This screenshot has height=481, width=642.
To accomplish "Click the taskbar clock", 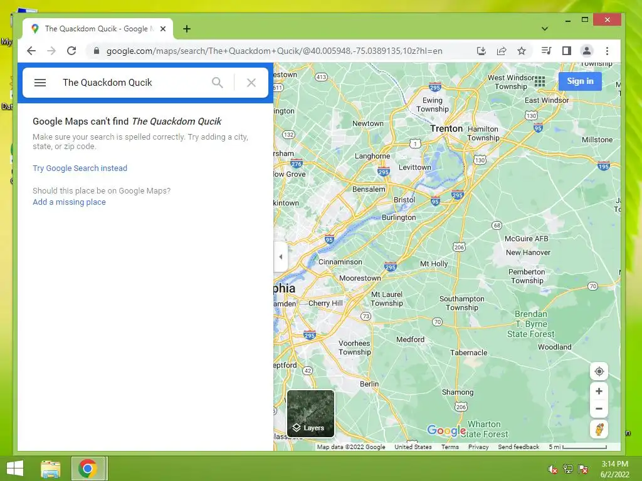I will coord(614,469).
